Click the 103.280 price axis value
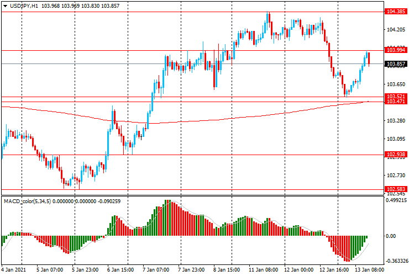 (x=396, y=121)
